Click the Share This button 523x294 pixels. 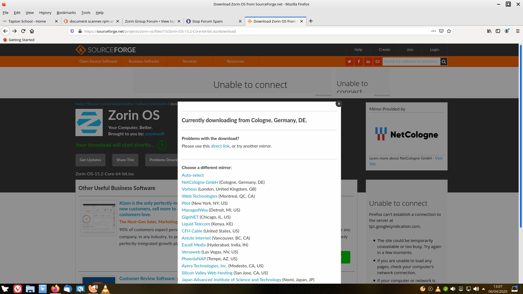click(x=125, y=160)
